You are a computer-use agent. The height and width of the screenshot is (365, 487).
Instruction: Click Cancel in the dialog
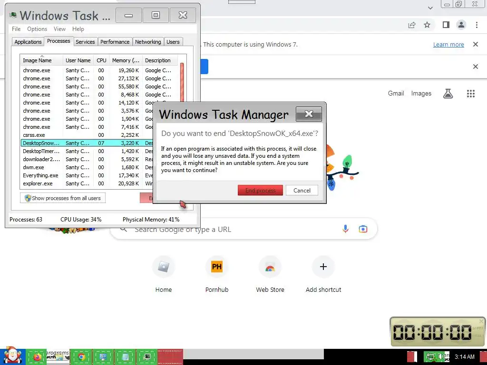tap(302, 190)
